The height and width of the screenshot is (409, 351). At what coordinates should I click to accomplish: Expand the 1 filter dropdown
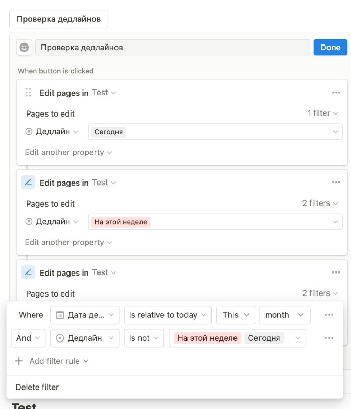coord(322,113)
